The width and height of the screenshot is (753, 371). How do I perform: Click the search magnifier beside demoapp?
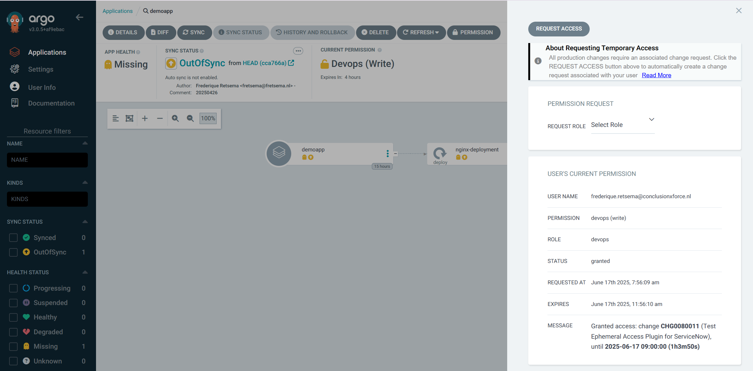tap(146, 11)
